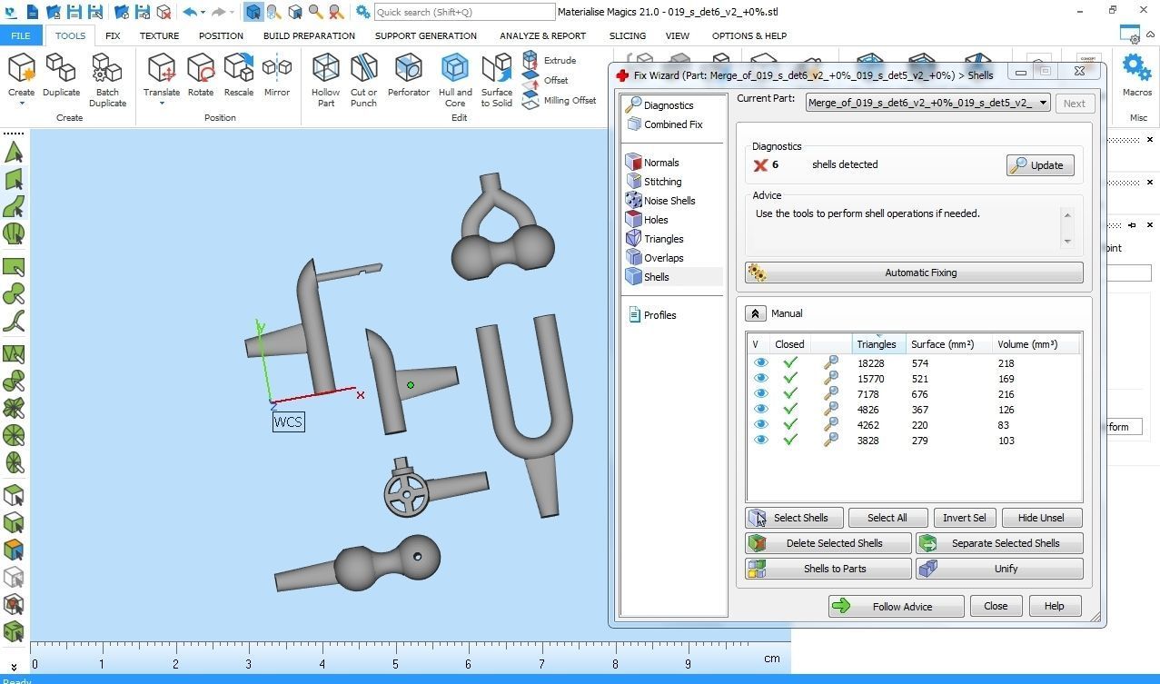The height and width of the screenshot is (684, 1160).
Task: Choose the Extrude command
Action: 550,60
